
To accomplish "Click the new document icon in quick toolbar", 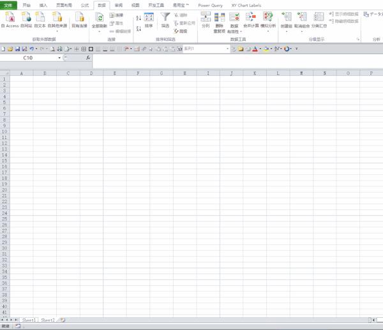I will click(x=3, y=49).
